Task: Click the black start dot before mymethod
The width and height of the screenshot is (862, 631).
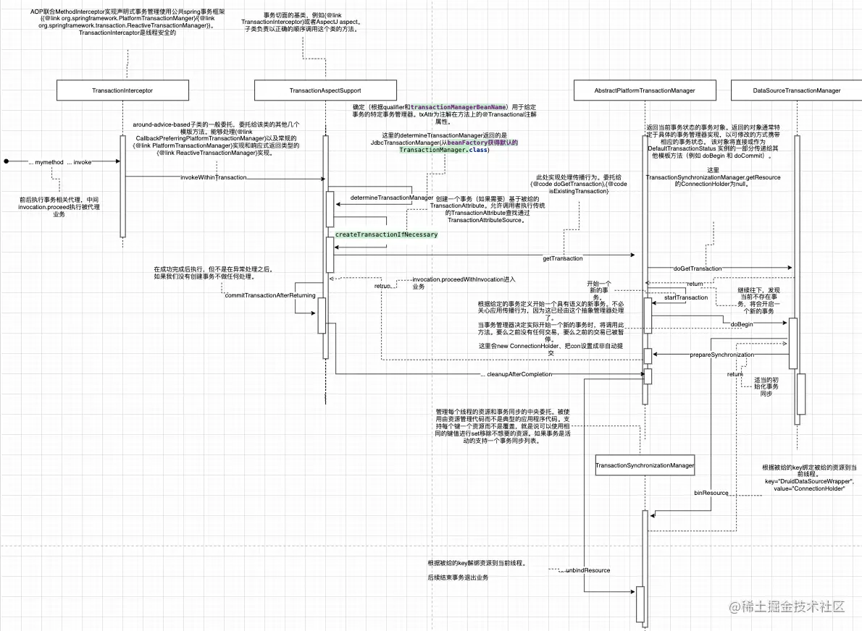Action: (x=6, y=161)
